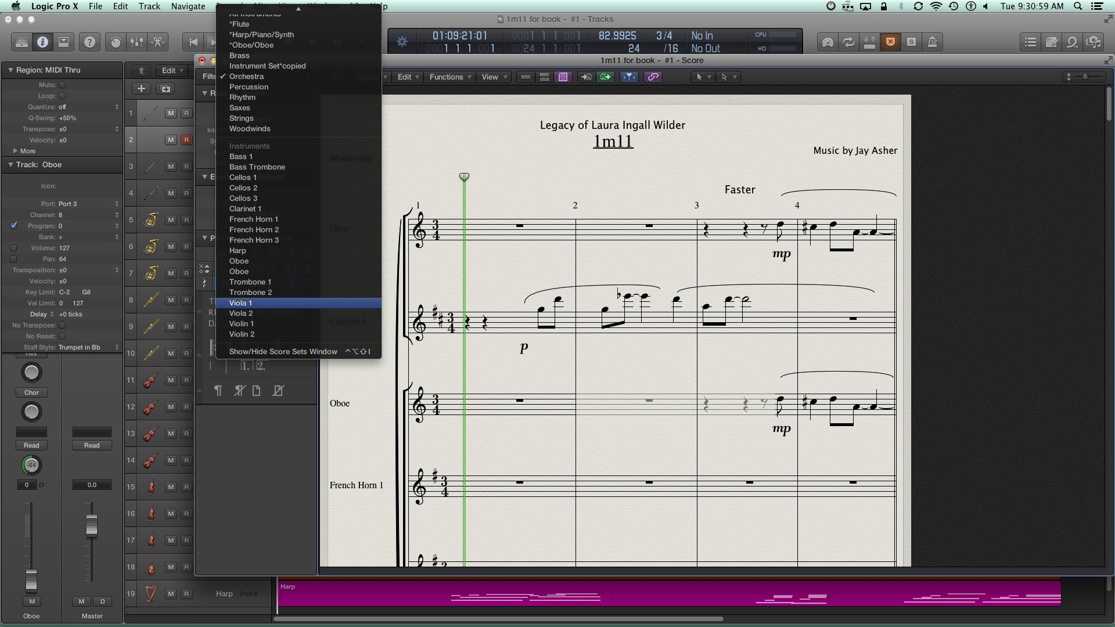The width and height of the screenshot is (1115, 627).
Task: Select the single-line linear view button
Action: (526, 77)
